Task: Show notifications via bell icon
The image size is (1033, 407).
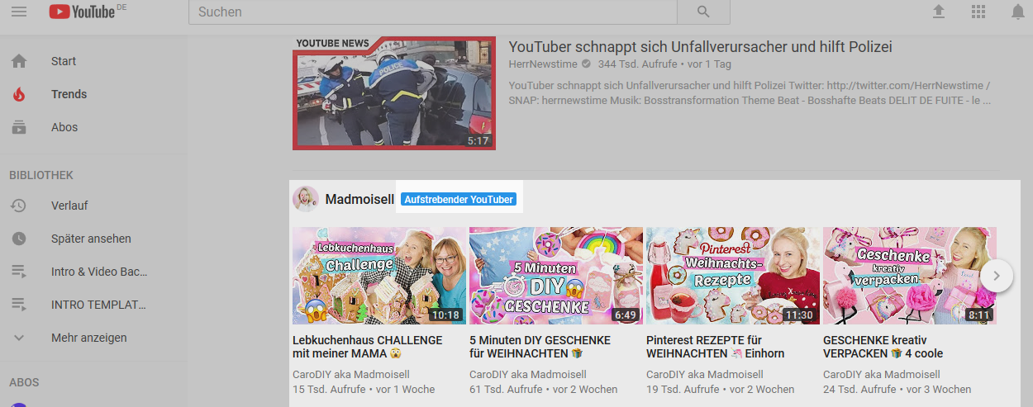Action: [x=1018, y=12]
